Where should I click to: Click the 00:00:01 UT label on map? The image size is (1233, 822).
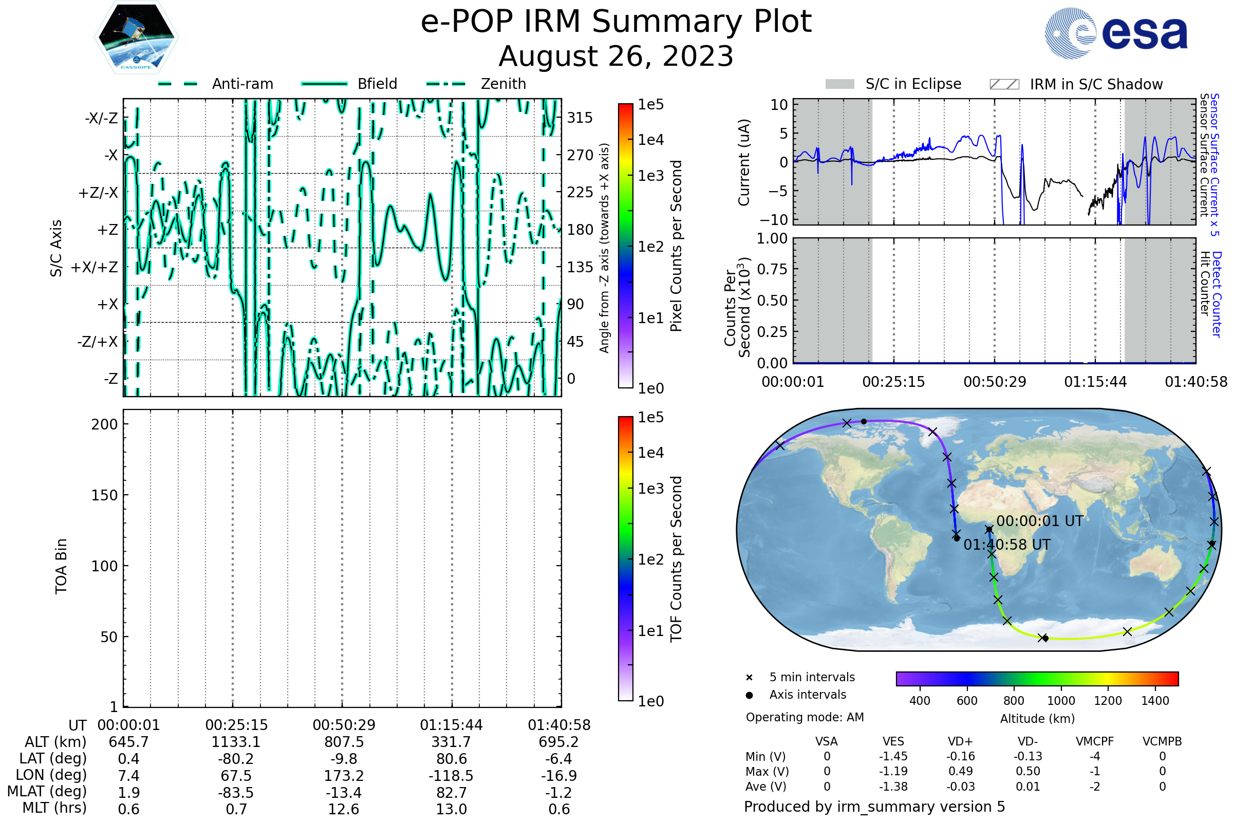pyautogui.click(x=1039, y=521)
